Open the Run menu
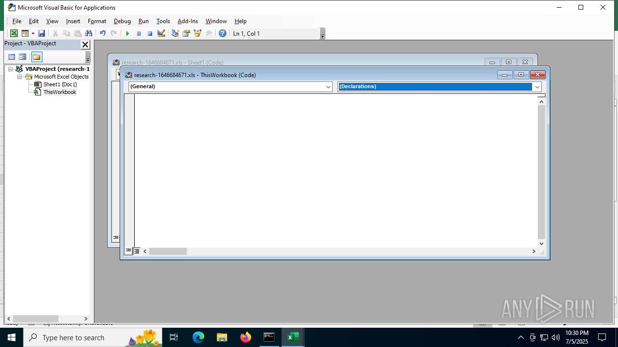 coord(143,21)
